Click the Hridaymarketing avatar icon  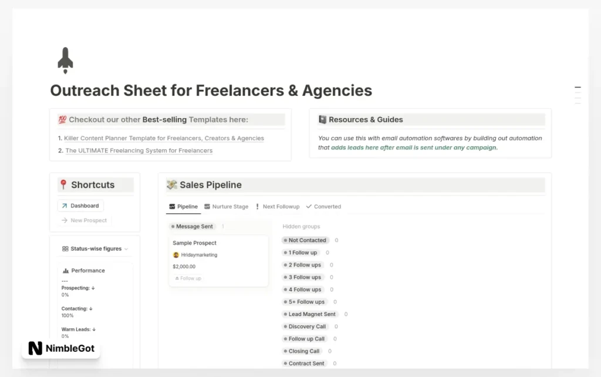tap(176, 255)
